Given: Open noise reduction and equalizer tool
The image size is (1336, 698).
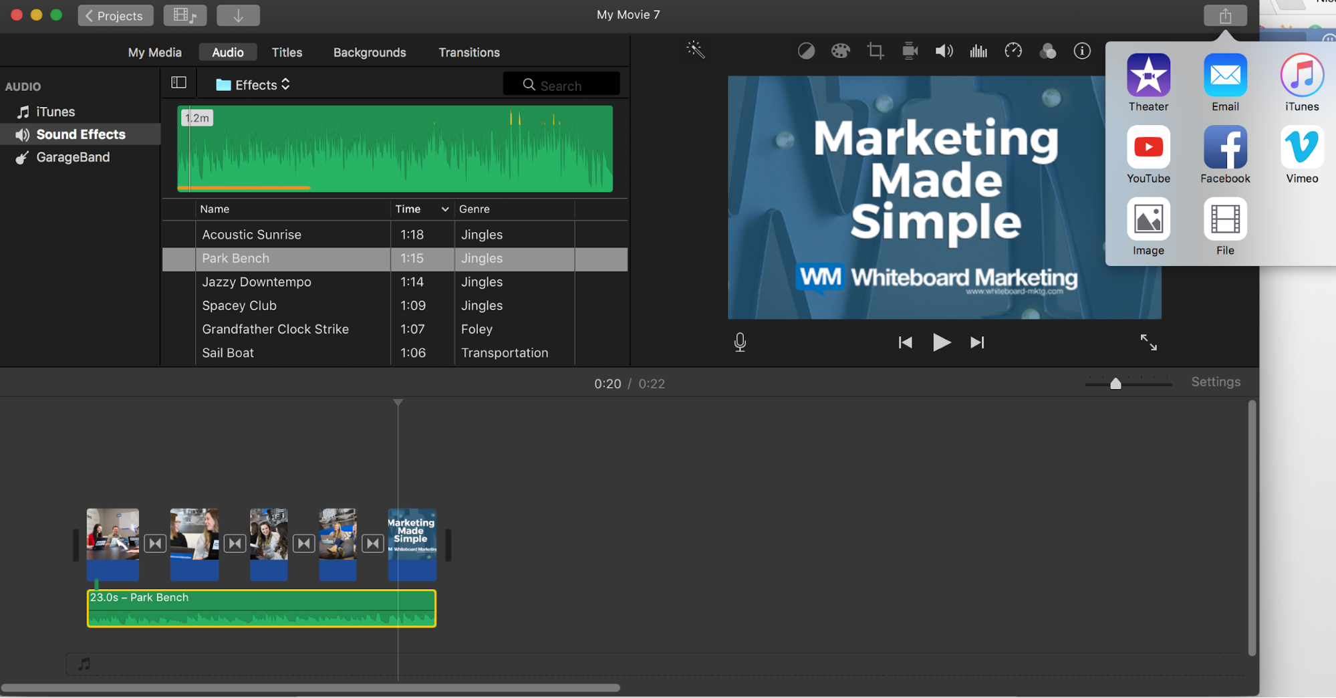Looking at the screenshot, I should click(x=978, y=51).
